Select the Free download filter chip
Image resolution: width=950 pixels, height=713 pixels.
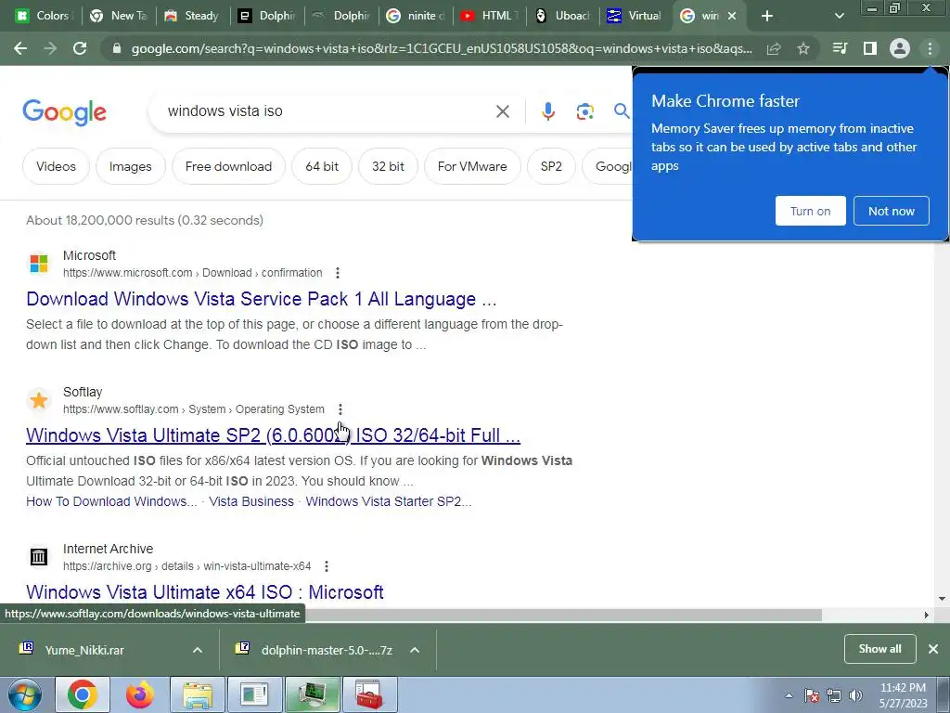(x=228, y=166)
